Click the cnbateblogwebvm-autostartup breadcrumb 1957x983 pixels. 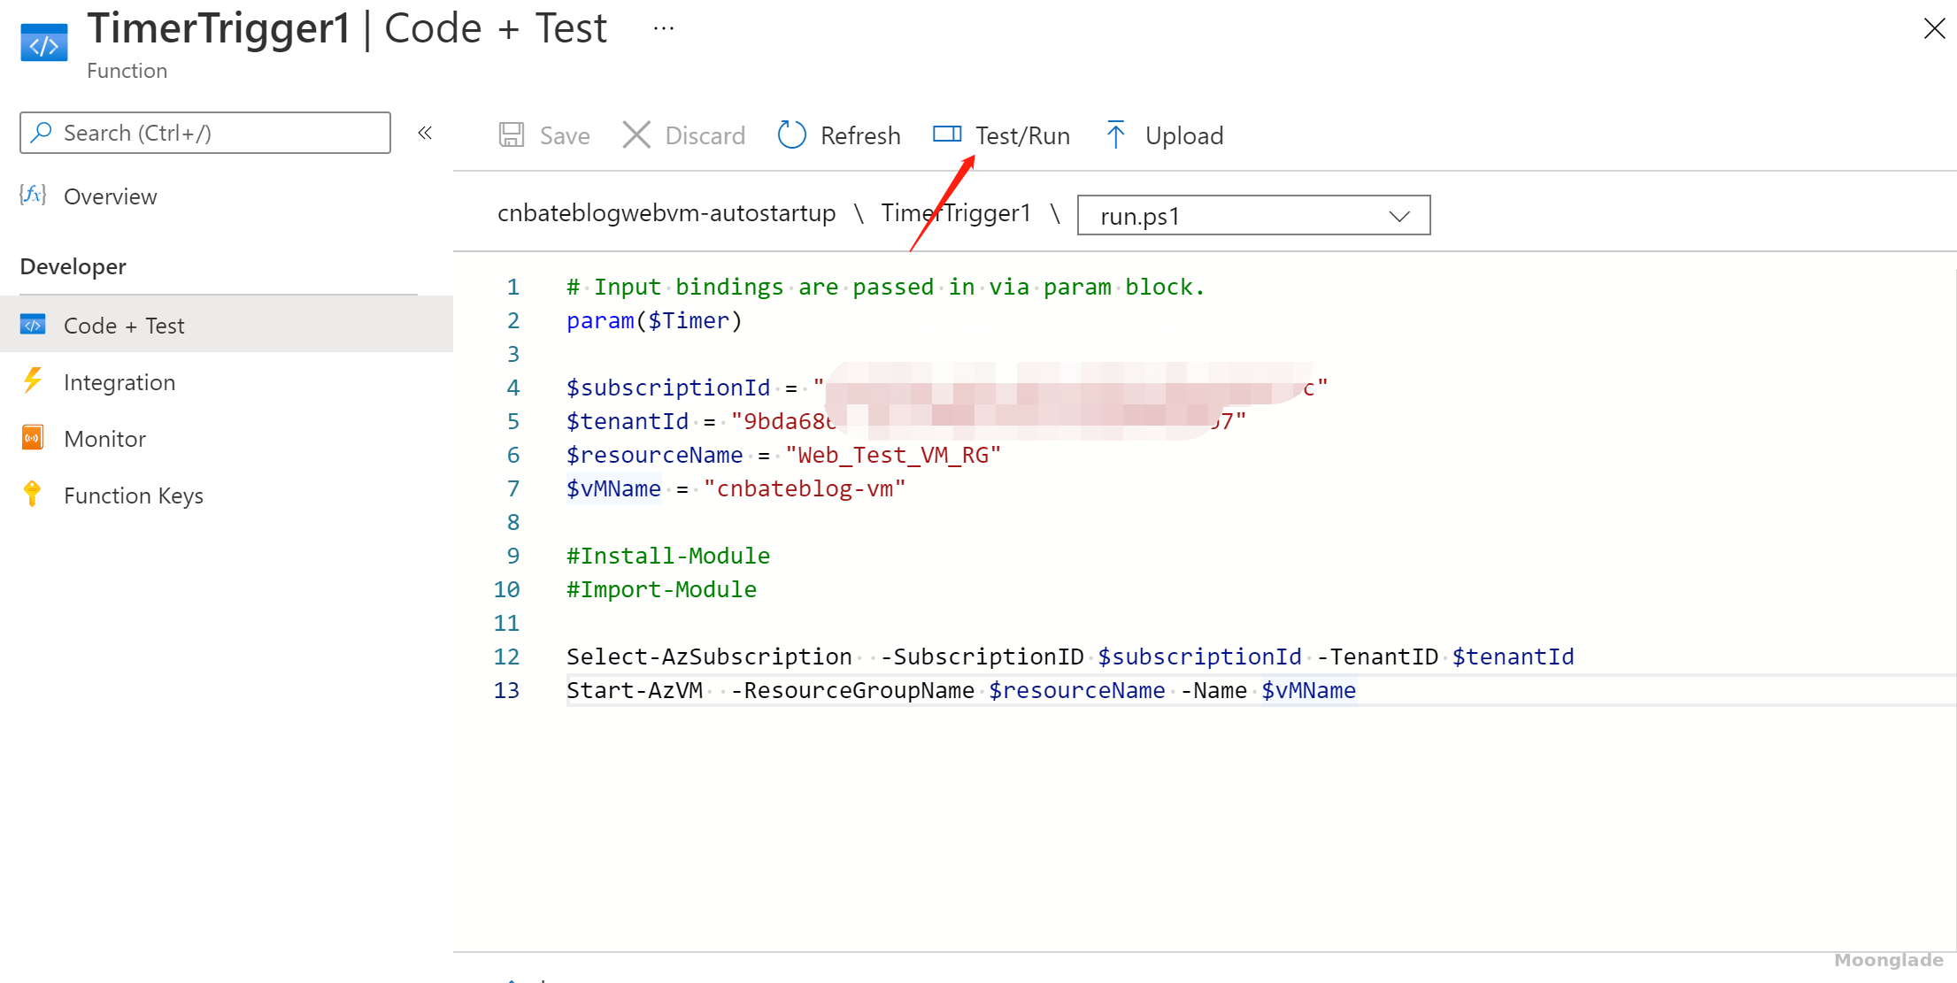pyautogui.click(x=666, y=213)
